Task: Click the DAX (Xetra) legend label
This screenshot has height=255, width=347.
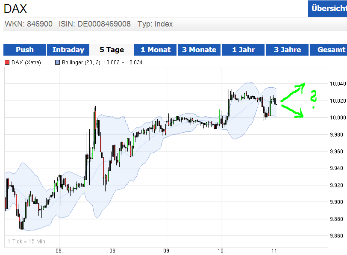Action: tap(26, 62)
